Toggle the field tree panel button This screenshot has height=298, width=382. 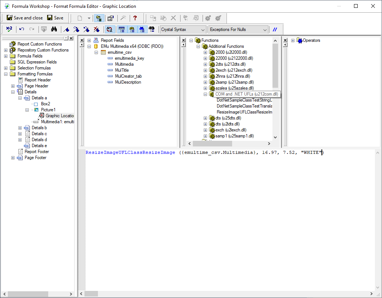click(121, 30)
